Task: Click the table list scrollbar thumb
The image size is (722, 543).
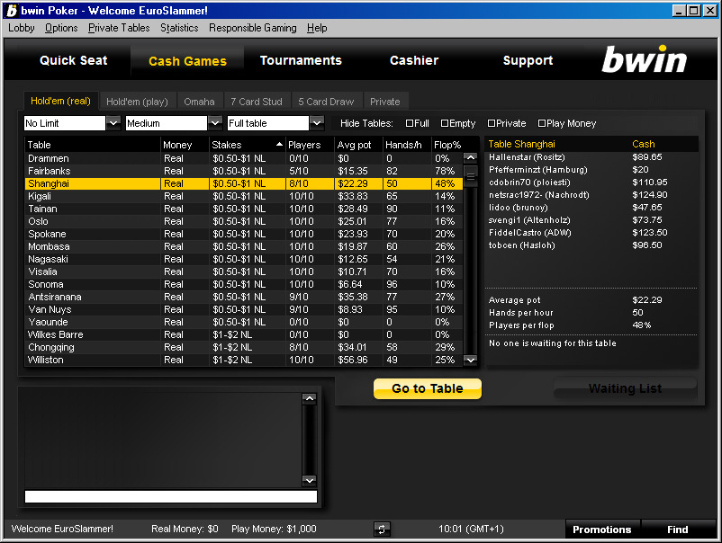Action: click(471, 176)
